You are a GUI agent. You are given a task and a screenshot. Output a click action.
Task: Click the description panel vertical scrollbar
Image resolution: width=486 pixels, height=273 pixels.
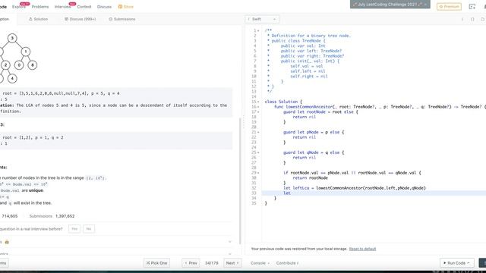tap(240, 181)
